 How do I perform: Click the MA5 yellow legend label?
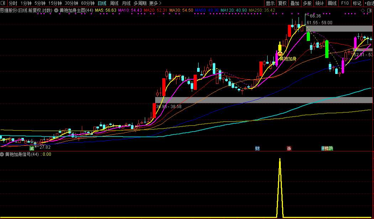(106, 10)
